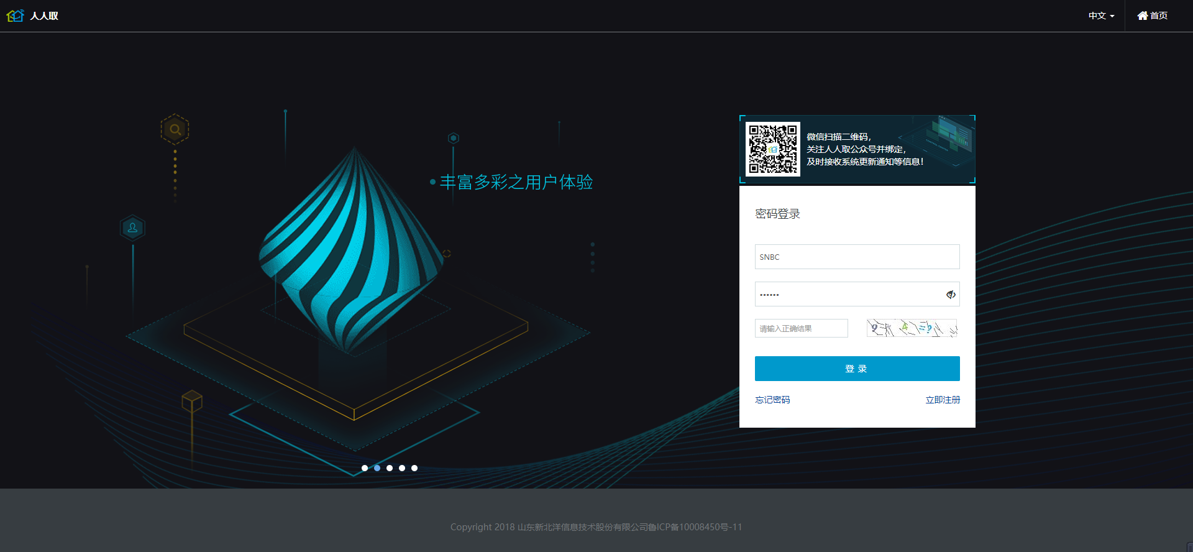Click the 人人取 brand text
The height and width of the screenshot is (552, 1193).
44,16
